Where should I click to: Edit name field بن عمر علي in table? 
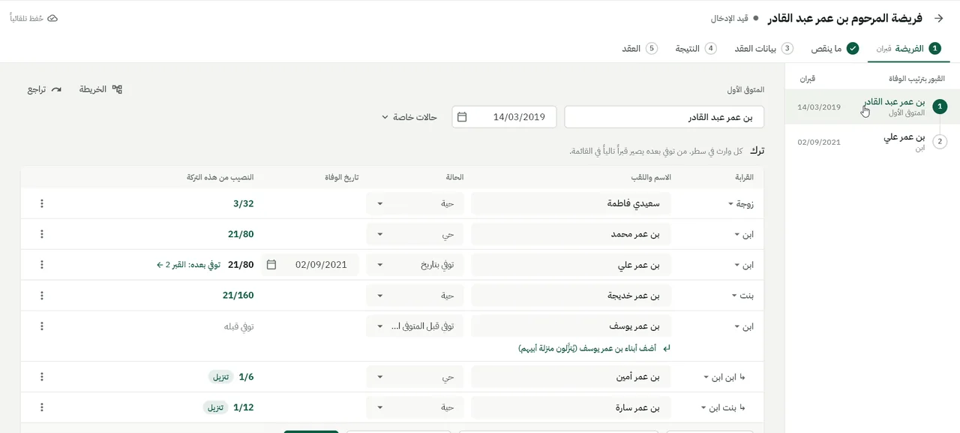click(x=571, y=265)
